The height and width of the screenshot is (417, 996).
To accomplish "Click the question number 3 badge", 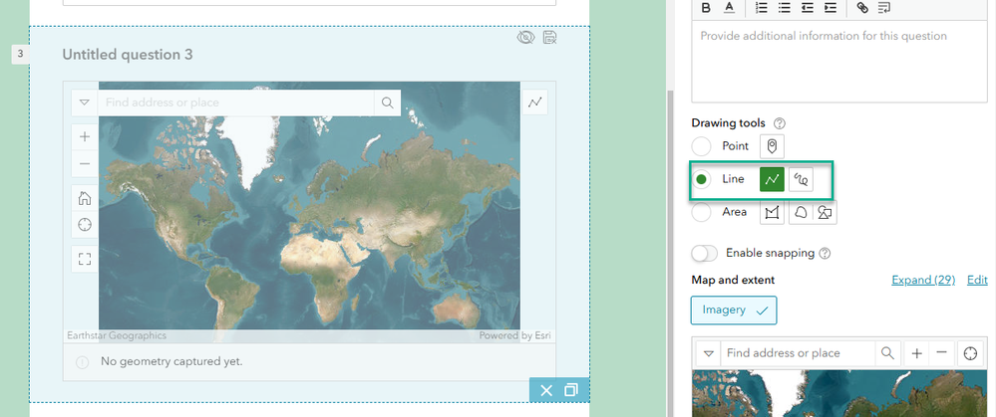I will (x=20, y=55).
